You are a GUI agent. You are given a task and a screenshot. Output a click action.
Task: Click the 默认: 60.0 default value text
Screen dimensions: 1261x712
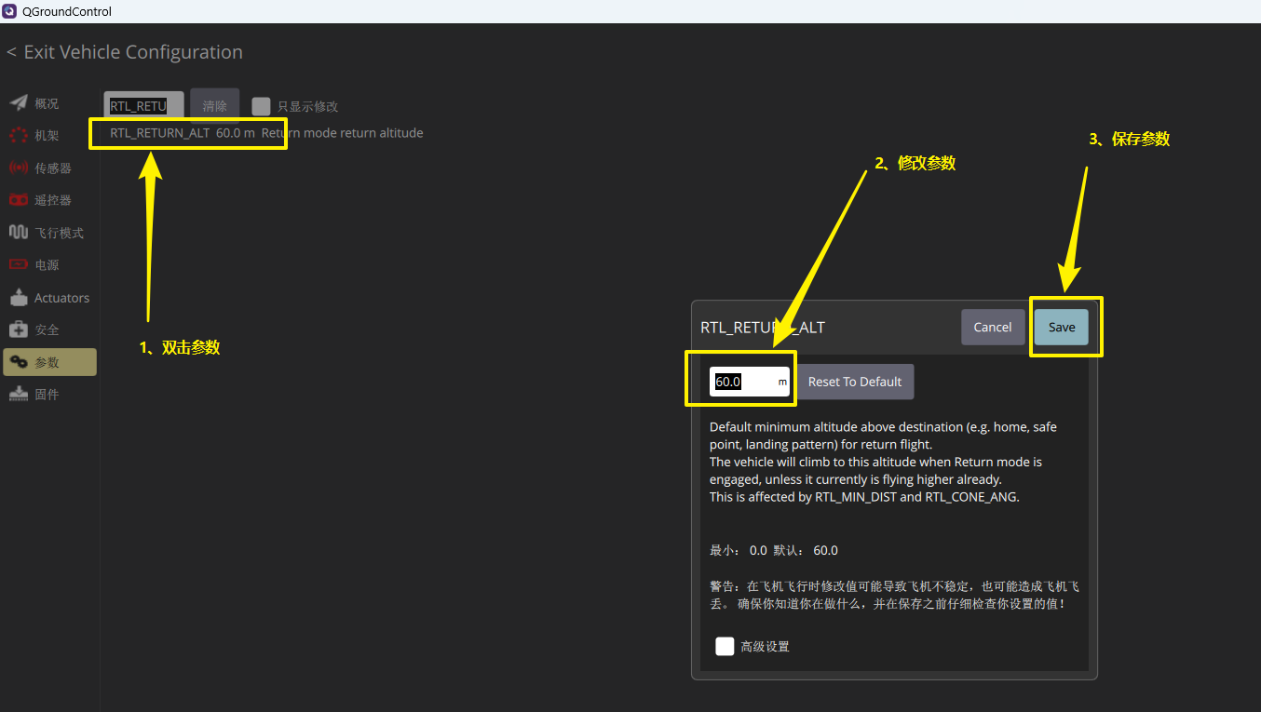coord(806,550)
